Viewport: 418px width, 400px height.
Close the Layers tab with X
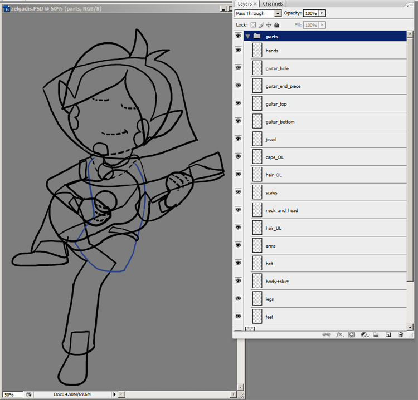pos(255,4)
